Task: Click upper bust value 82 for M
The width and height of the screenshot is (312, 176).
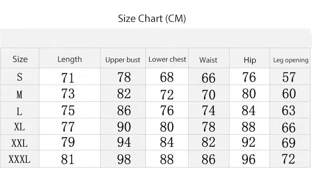Action: click(124, 94)
